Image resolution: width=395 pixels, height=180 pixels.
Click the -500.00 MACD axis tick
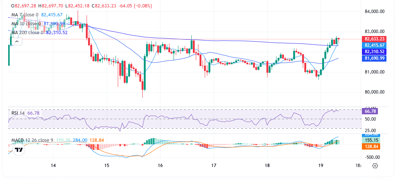coord(372,157)
